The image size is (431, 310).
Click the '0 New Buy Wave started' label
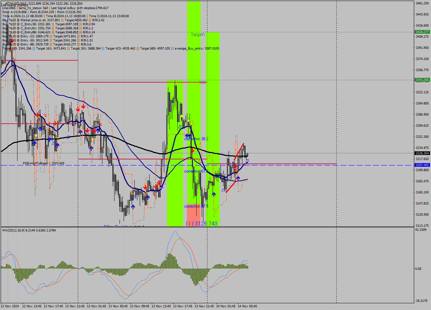click(124, 226)
